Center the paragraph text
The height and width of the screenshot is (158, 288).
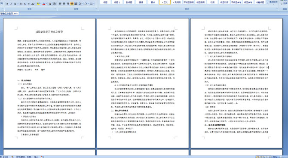click(64, 4)
